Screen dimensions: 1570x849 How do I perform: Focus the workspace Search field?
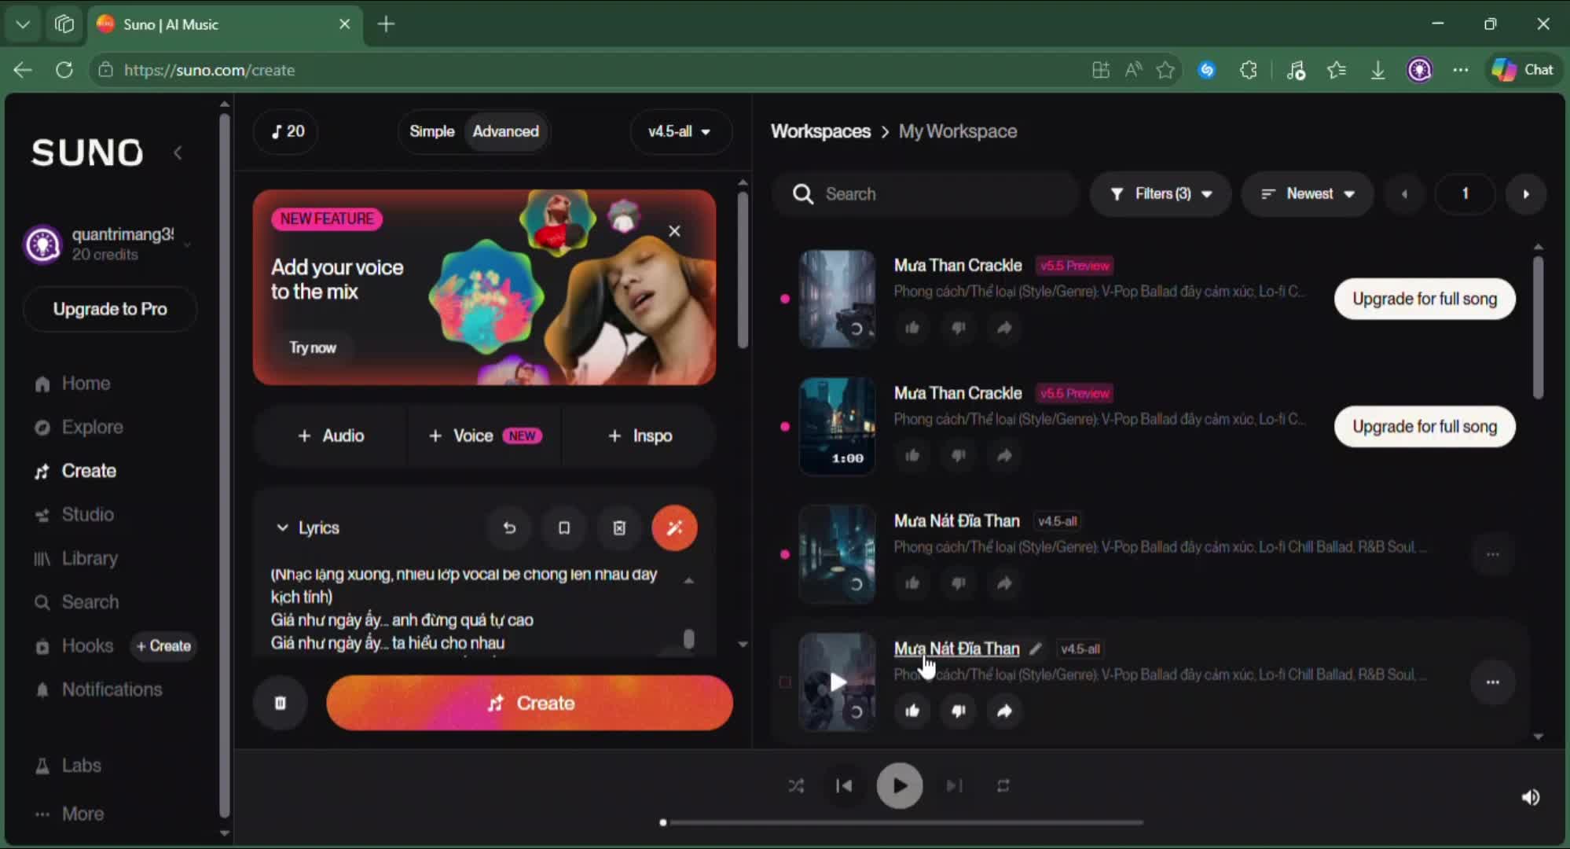coord(926,194)
